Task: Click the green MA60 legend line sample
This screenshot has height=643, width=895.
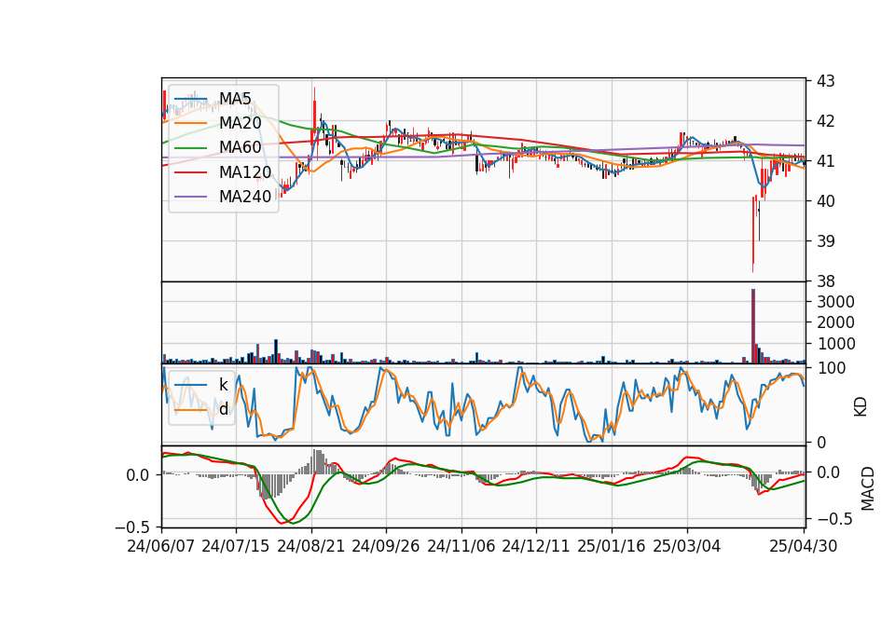Action: (190, 148)
